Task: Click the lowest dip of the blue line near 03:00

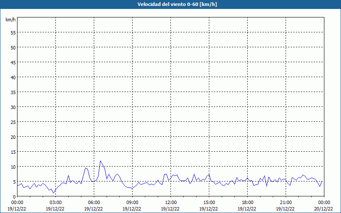Action: (x=54, y=193)
